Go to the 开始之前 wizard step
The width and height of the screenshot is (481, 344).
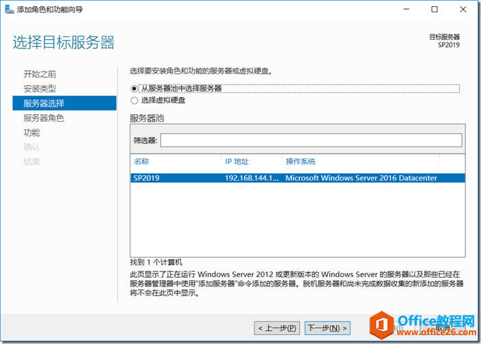coord(40,74)
